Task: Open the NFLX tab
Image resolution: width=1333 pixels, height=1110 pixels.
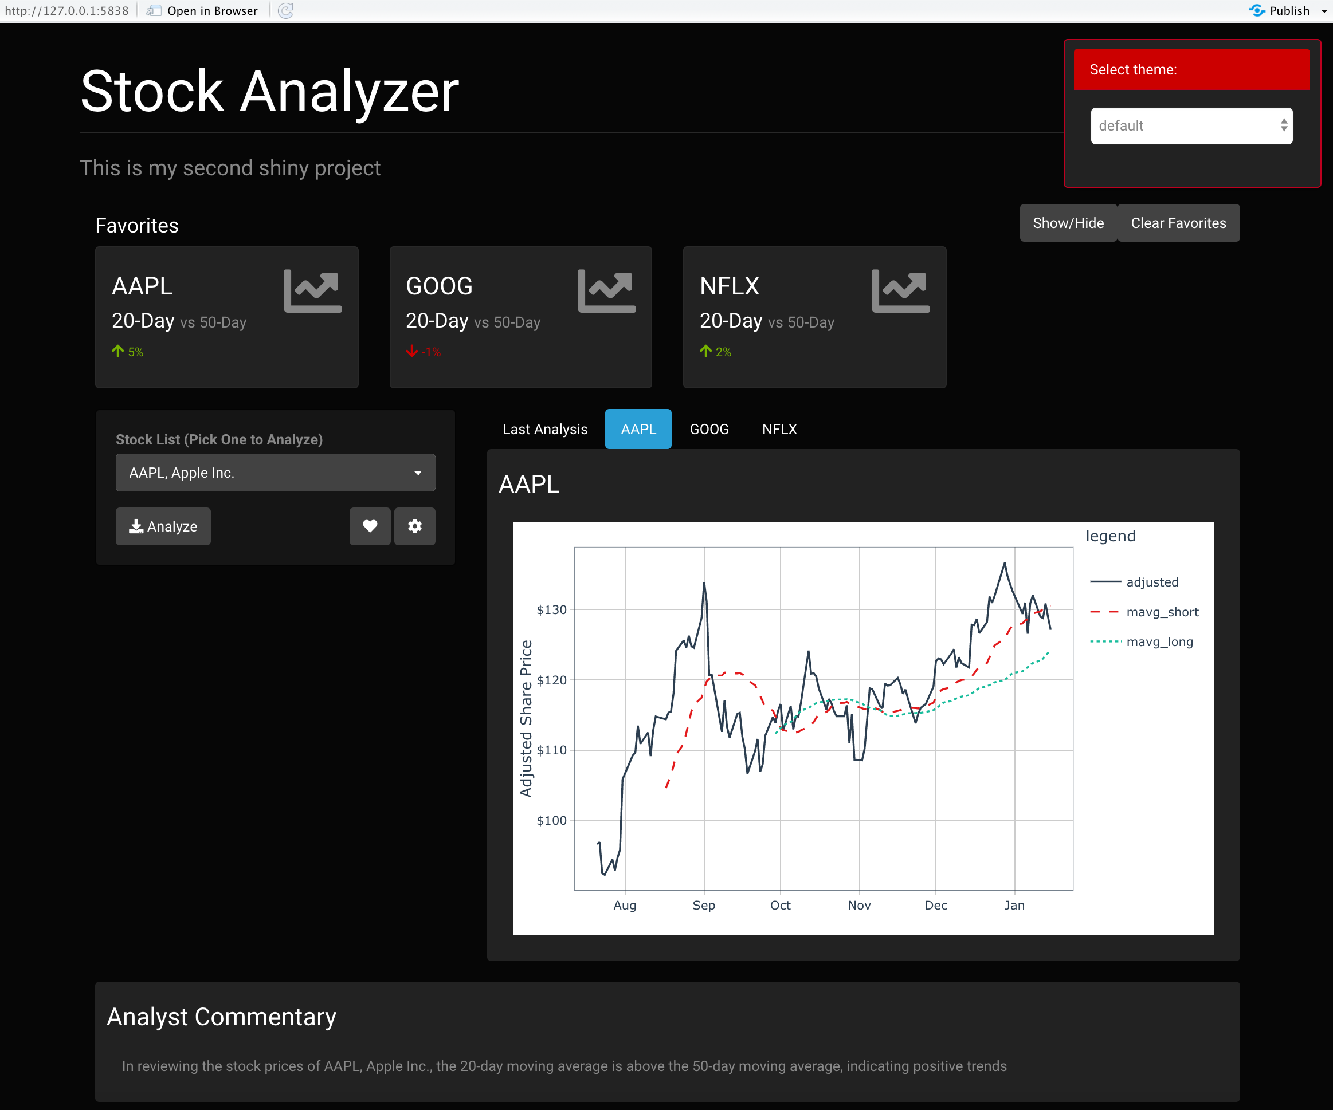Action: (x=779, y=430)
